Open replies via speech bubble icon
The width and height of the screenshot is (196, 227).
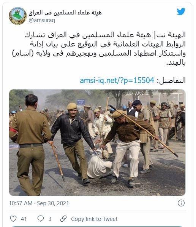41,219
